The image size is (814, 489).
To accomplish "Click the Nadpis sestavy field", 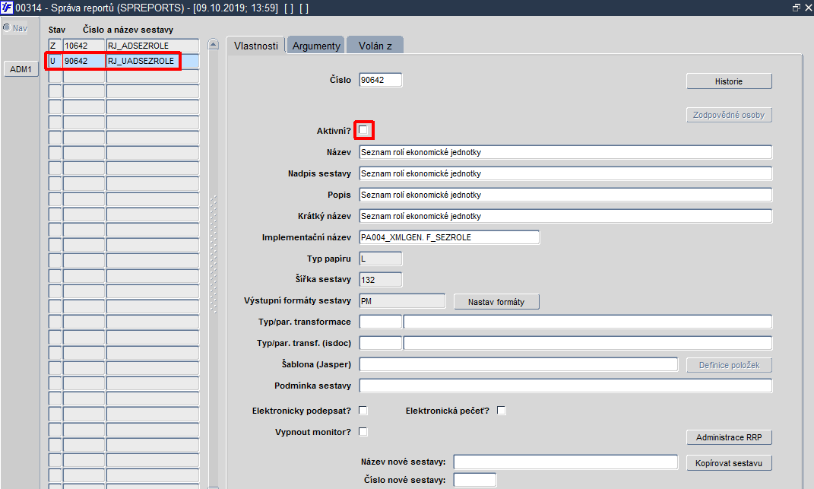I will pyautogui.click(x=565, y=173).
